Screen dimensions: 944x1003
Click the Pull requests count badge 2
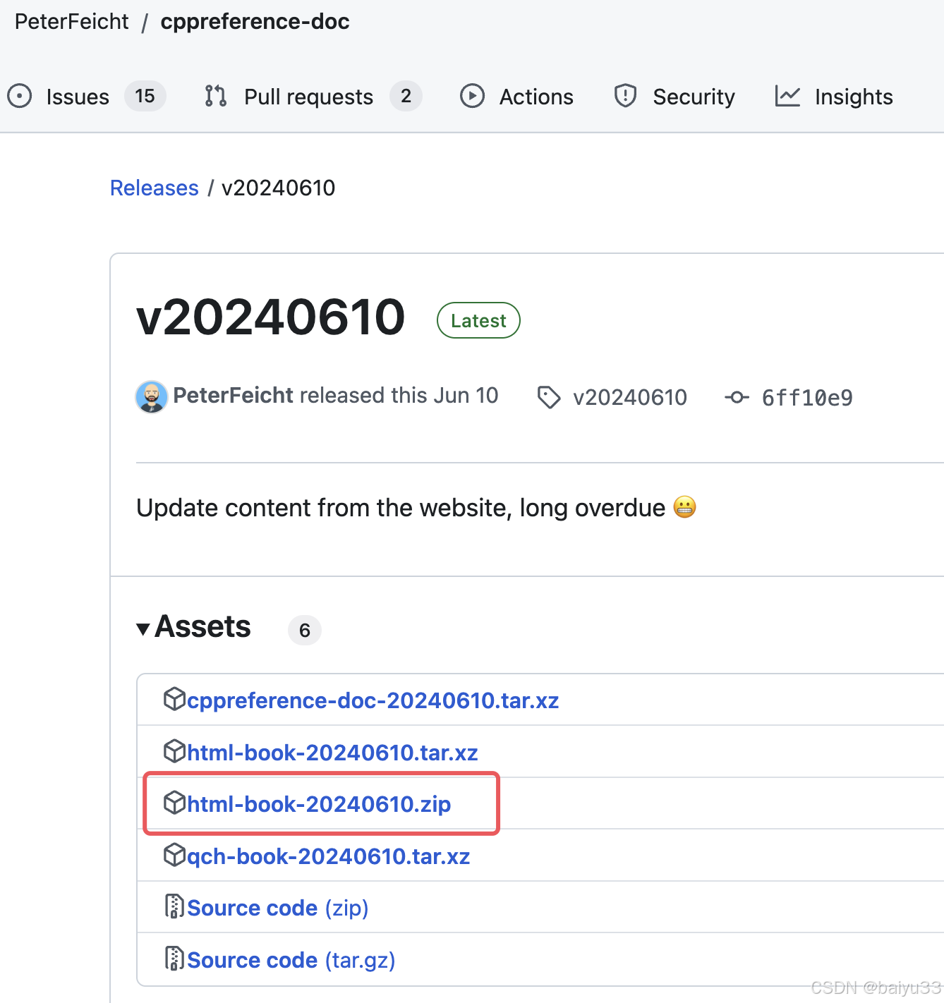click(406, 96)
